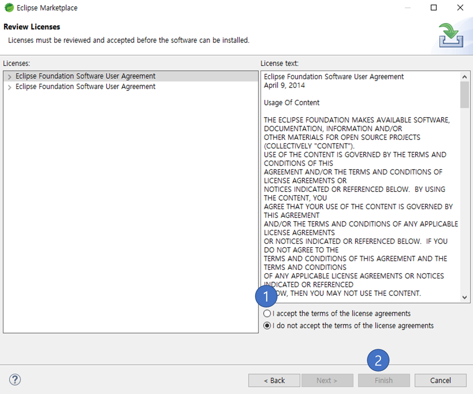Viewport: 473px width, 394px height.
Task: Select the second Eclipse Foundation Software User Agreement row
Action: 131,87
